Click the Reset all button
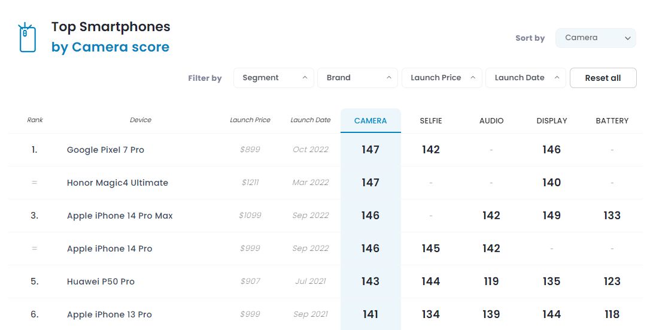This screenshot has height=330, width=647. [603, 78]
